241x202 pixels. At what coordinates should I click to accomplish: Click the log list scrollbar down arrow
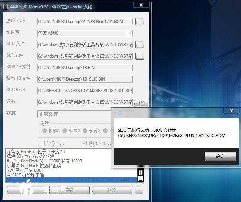[x=141, y=179]
